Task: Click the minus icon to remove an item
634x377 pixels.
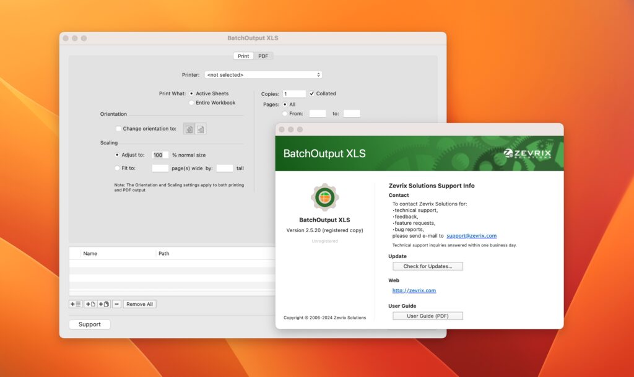Action: [116, 303]
